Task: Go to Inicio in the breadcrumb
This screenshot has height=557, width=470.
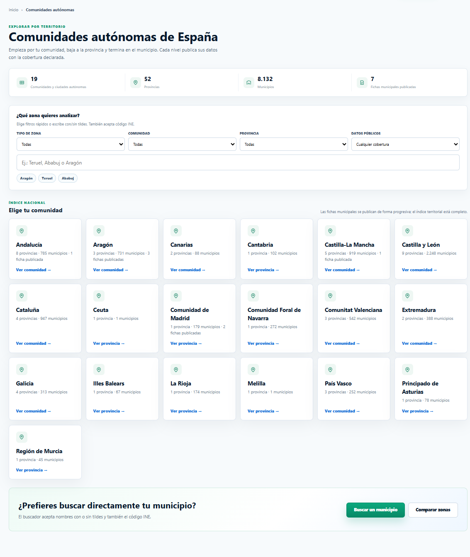Action: click(14, 10)
